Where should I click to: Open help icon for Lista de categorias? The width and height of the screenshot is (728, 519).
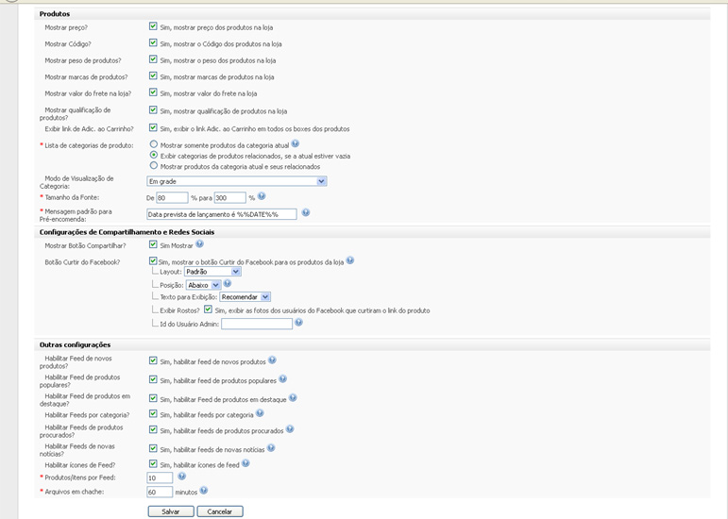296,143
